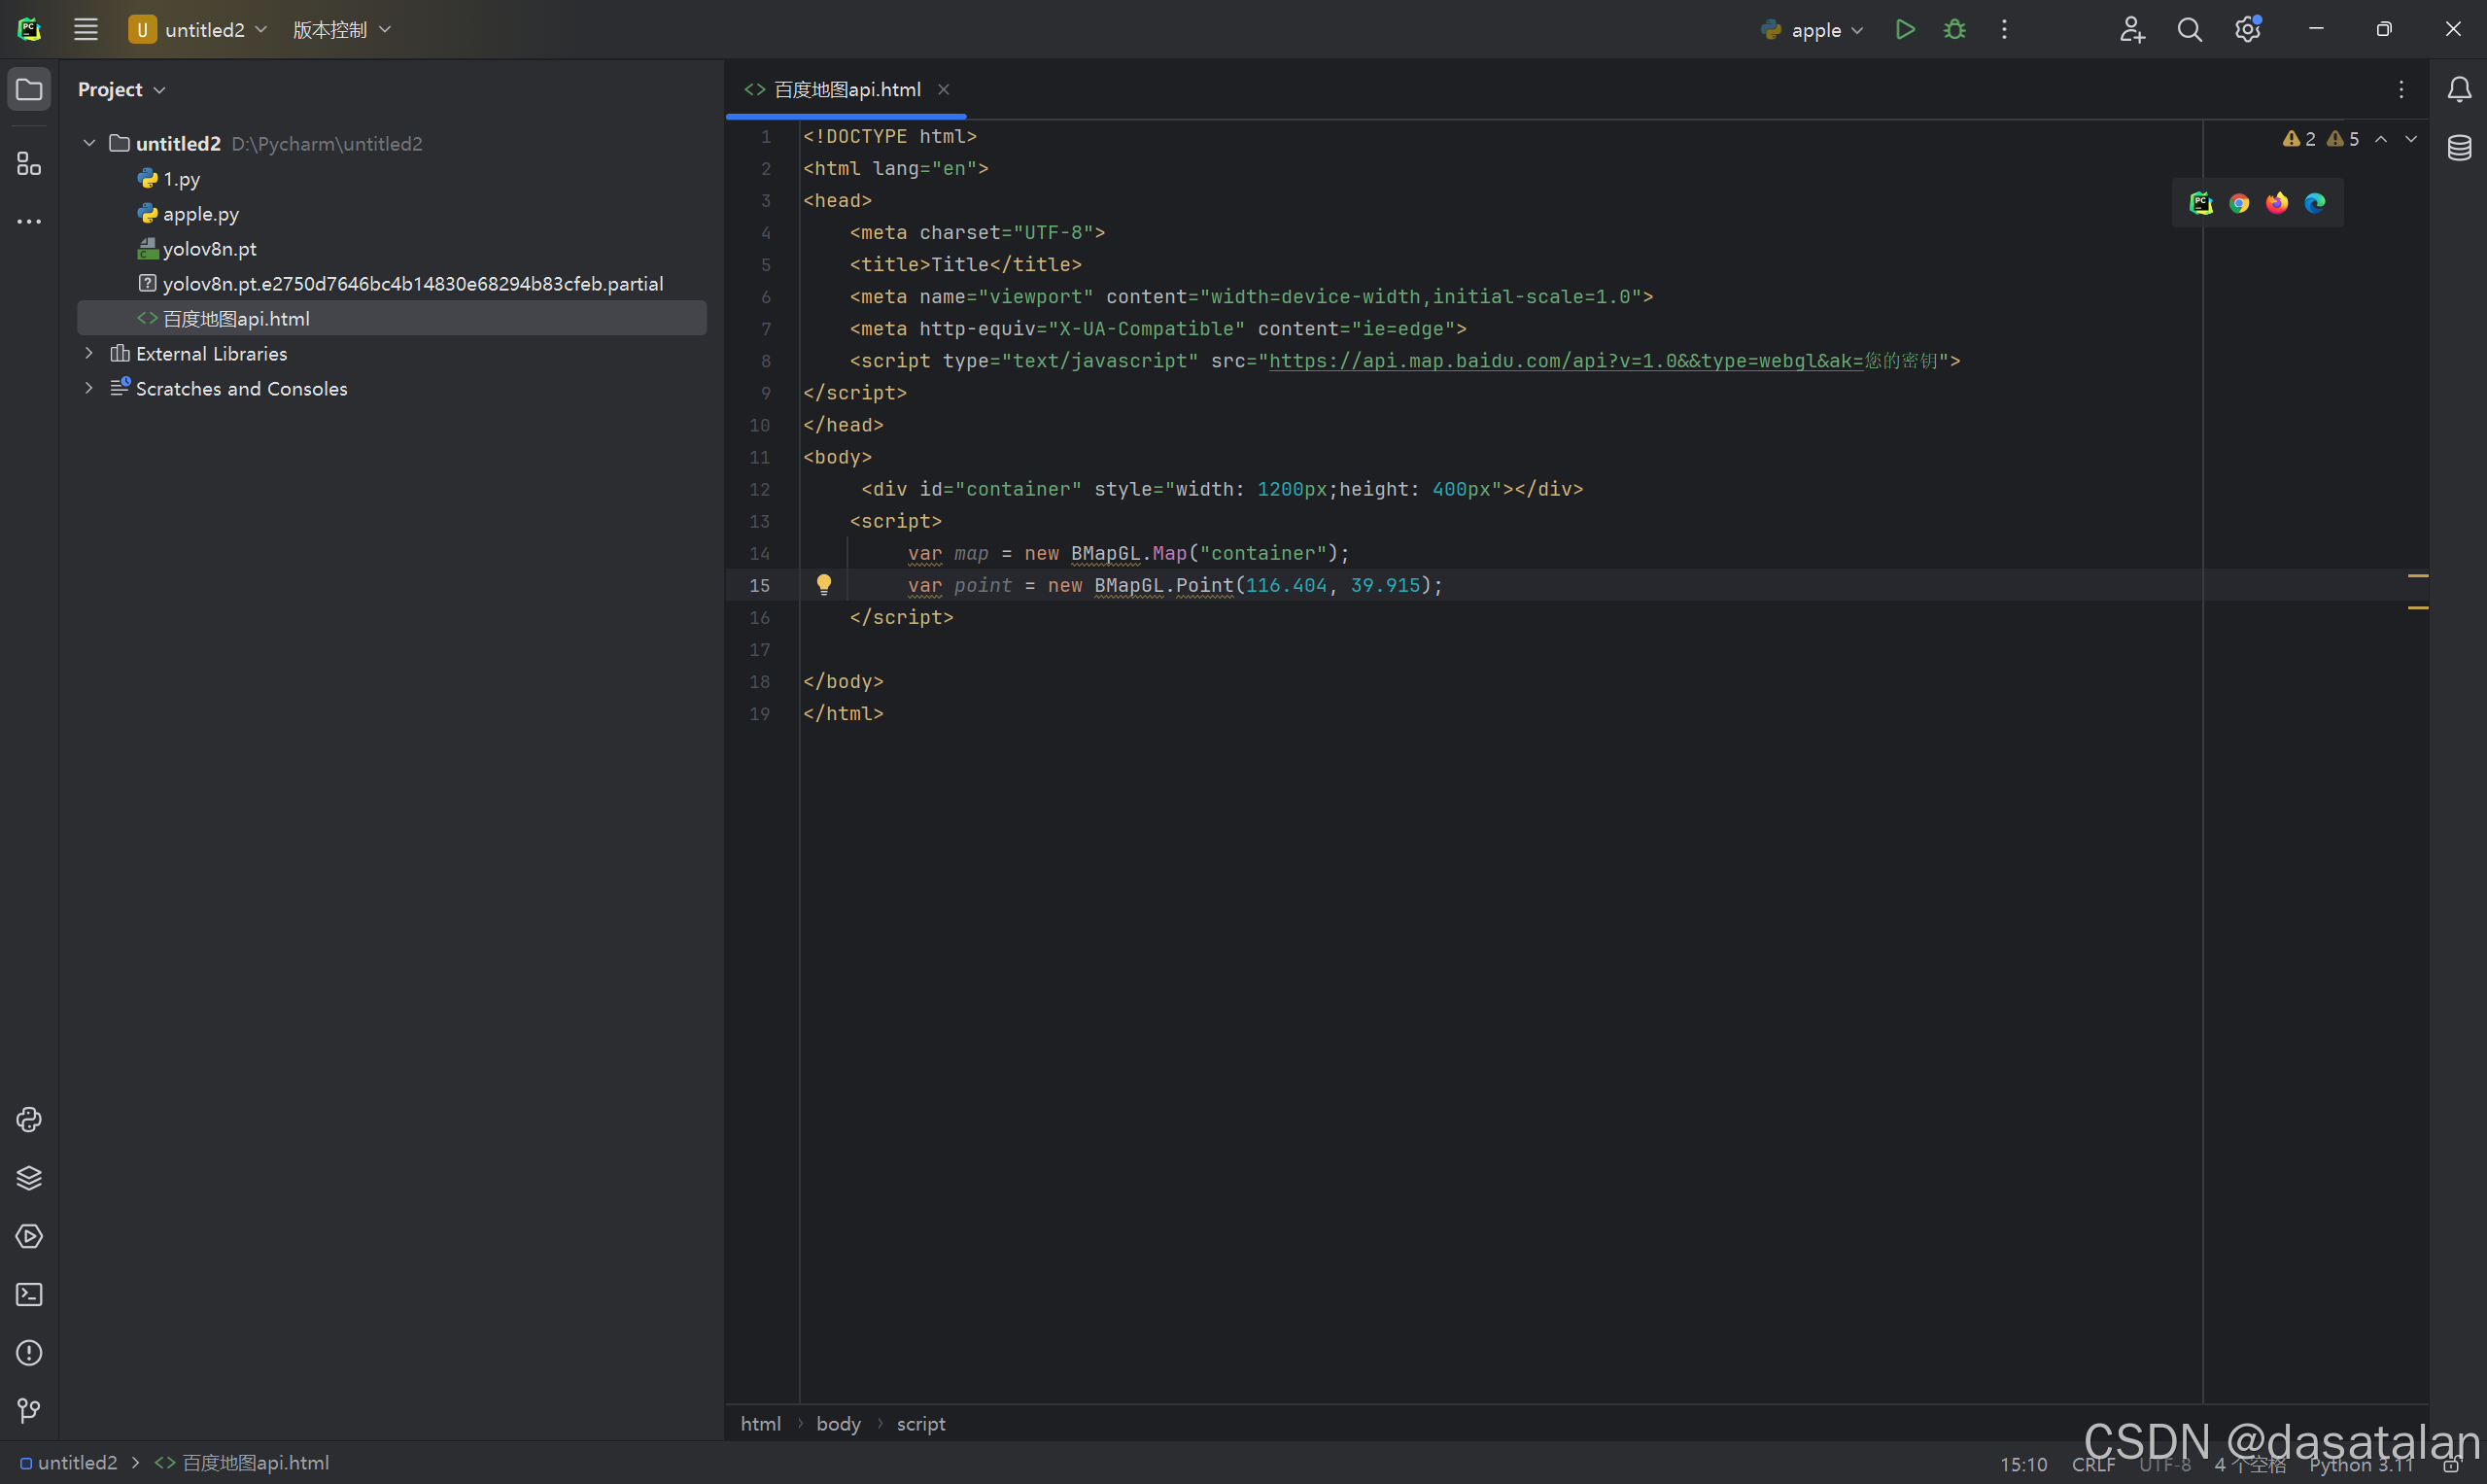
Task: Open preview in Firefox browser
Action: (2277, 203)
